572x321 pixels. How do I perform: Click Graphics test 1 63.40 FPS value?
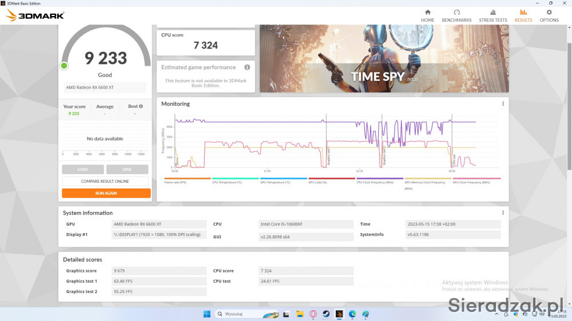(158, 281)
